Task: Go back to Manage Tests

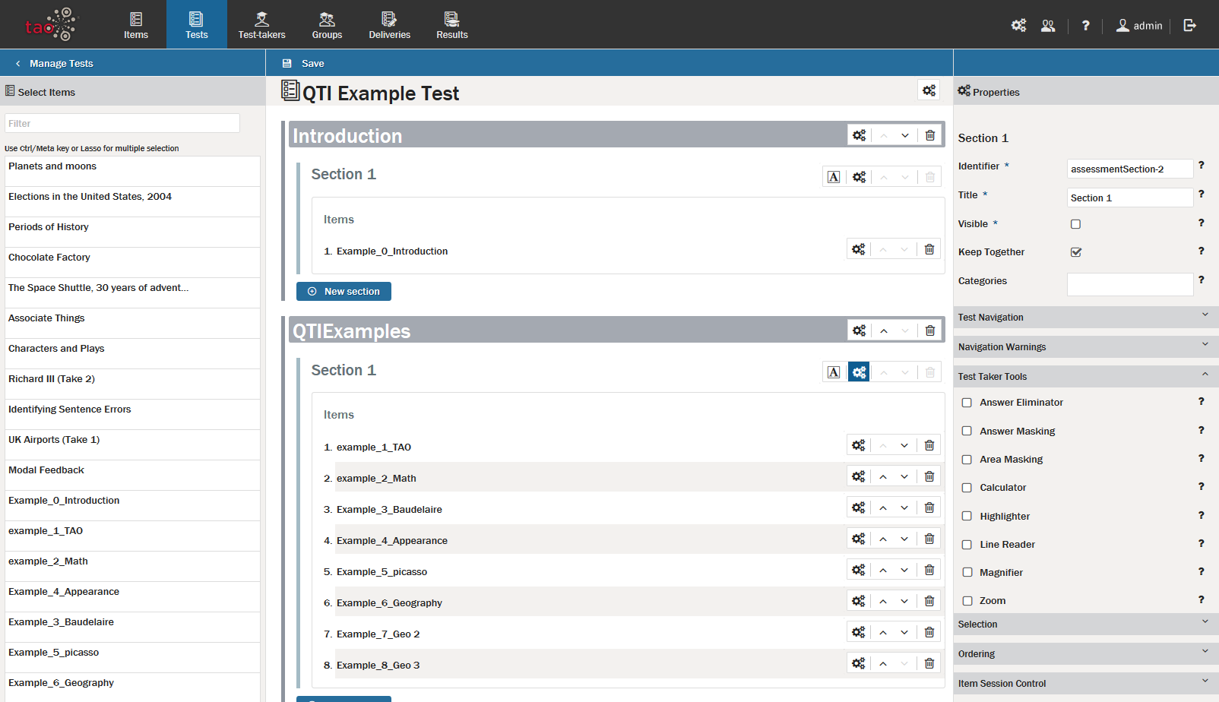Action: (54, 63)
